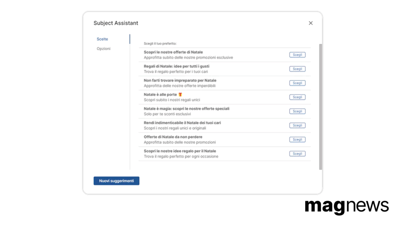Image resolution: width=405 pixels, height=228 pixels.
Task: Choose 'Scopri le nostre offerte di Natale' via Scegli
Action: (x=297, y=55)
